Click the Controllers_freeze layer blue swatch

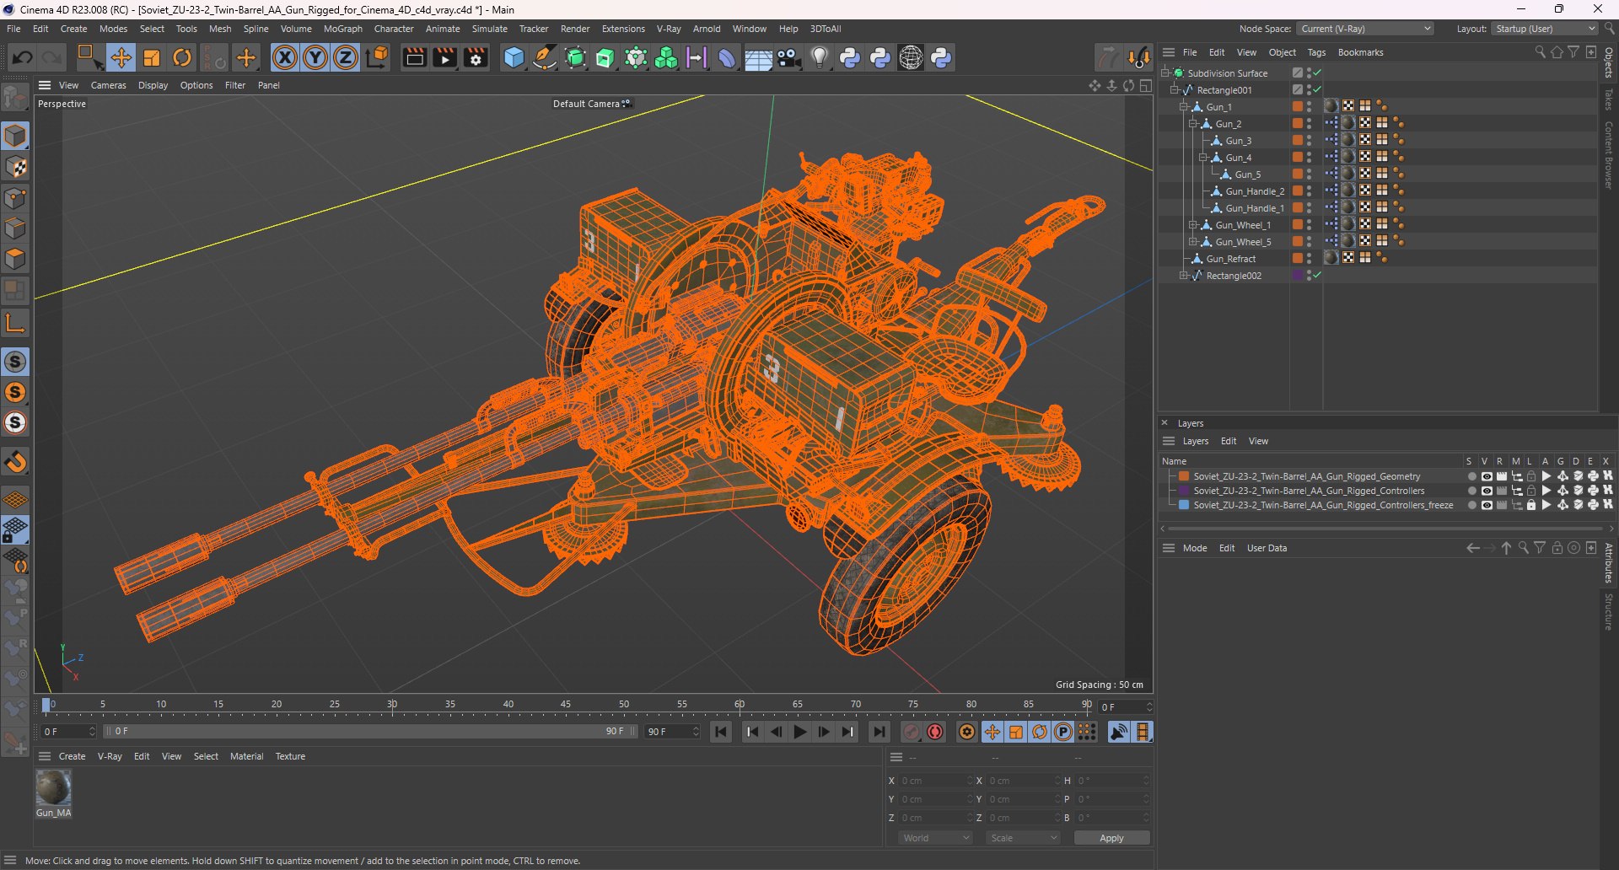point(1184,505)
